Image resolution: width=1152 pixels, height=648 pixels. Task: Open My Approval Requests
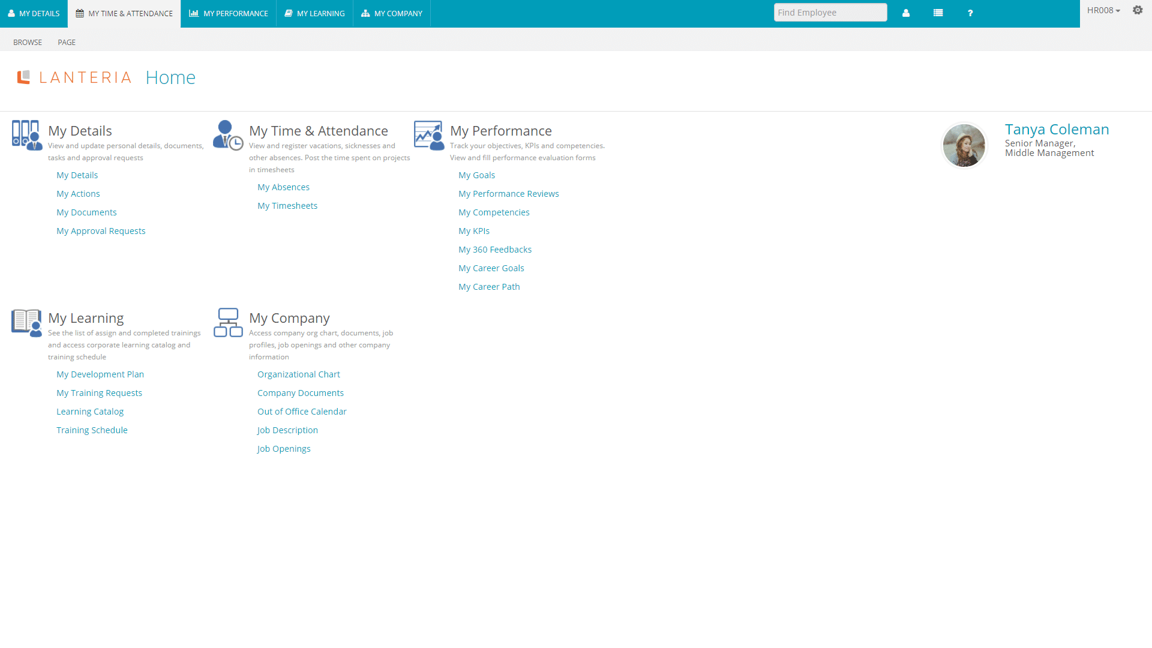[101, 231]
